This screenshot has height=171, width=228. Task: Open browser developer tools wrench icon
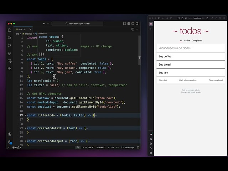[x=212, y=18]
